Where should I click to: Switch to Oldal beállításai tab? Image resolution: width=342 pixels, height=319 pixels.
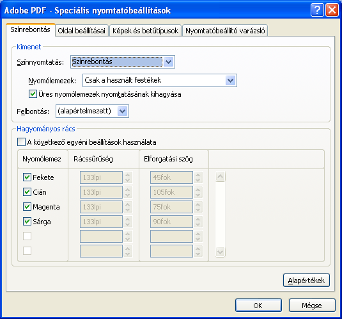pyautogui.click(x=82, y=31)
